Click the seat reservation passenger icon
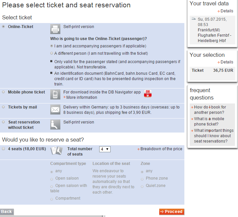The height and width of the screenshot is (217, 238). [x=55, y=125]
